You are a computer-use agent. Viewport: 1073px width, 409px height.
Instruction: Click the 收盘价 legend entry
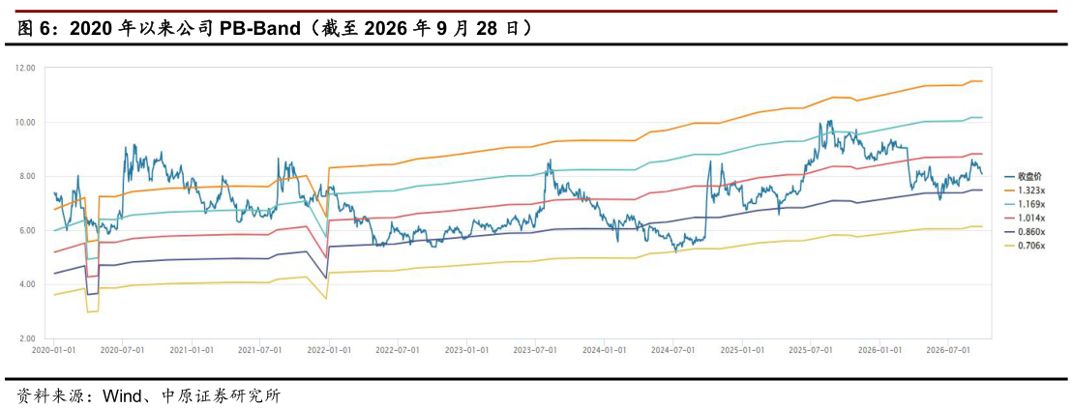1023,176
